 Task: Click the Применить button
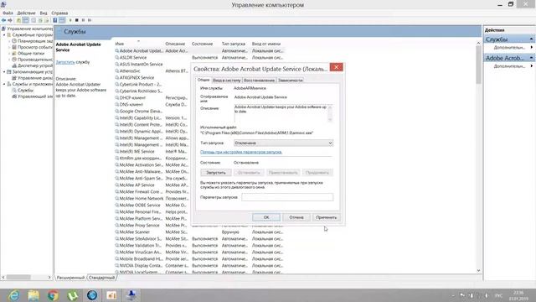coord(327,217)
